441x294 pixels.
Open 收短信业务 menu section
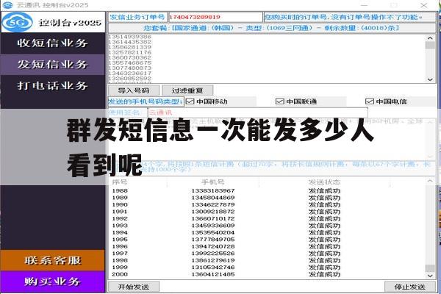tap(53, 43)
